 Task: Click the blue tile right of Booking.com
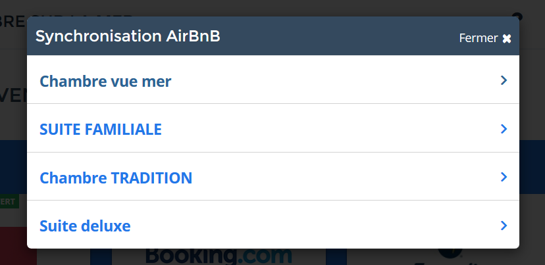click(336, 256)
